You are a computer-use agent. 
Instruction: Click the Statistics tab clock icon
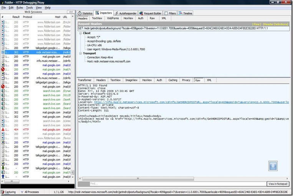[x=79, y=13]
